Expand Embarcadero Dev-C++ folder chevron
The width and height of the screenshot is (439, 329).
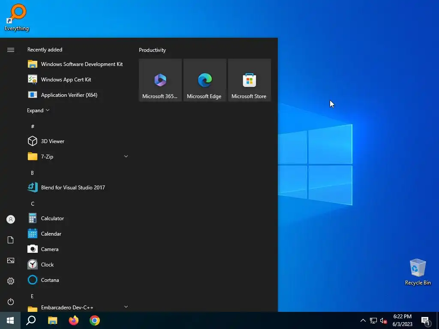tap(126, 307)
